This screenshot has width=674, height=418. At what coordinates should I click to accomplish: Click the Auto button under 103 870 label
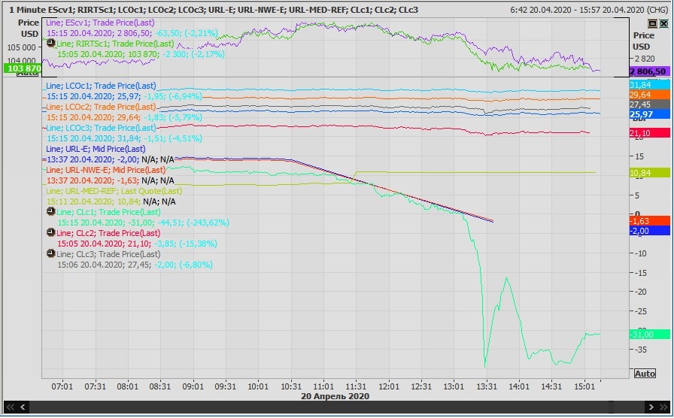[27, 74]
